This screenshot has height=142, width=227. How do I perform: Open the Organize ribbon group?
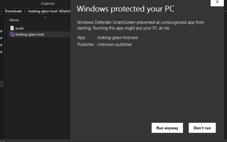(48, 3)
